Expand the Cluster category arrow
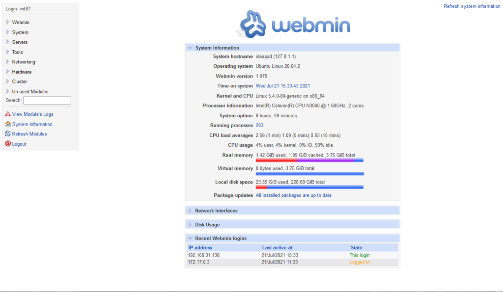The width and height of the screenshot is (503, 292). pyautogui.click(x=8, y=81)
